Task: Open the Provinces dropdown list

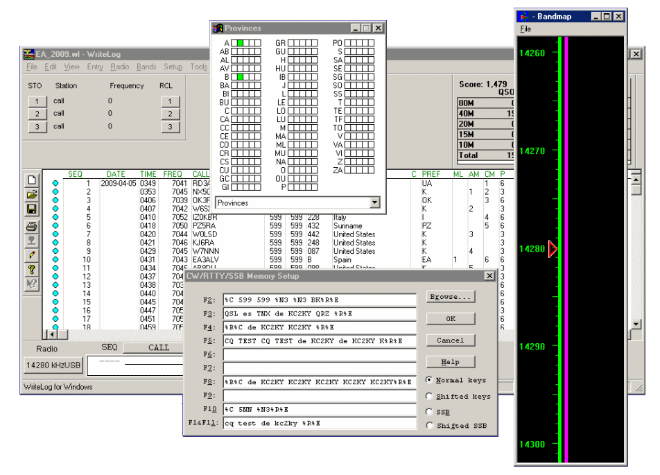Action: 375,202
